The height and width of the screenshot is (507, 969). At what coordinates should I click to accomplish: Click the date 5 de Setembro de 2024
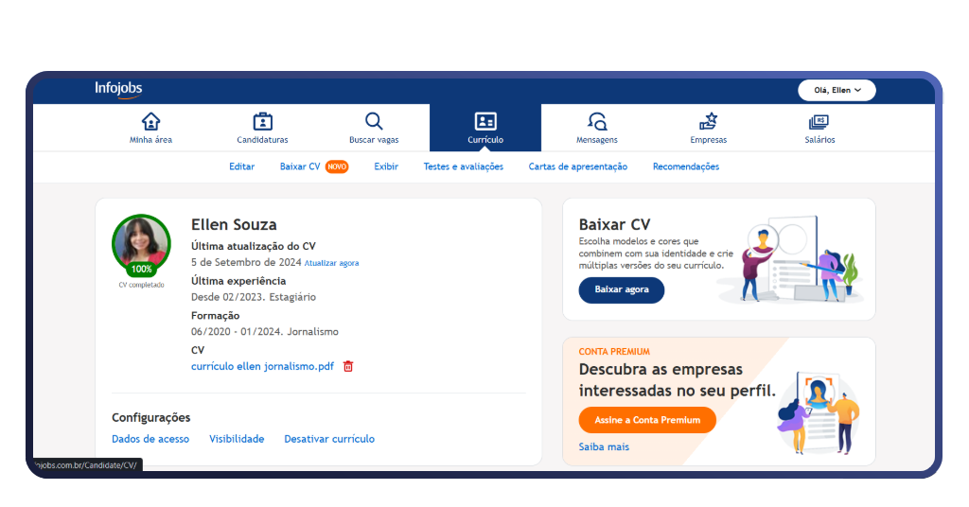246,262
